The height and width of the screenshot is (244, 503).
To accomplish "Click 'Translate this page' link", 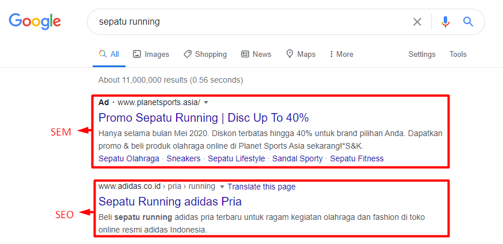I will tap(261, 187).
